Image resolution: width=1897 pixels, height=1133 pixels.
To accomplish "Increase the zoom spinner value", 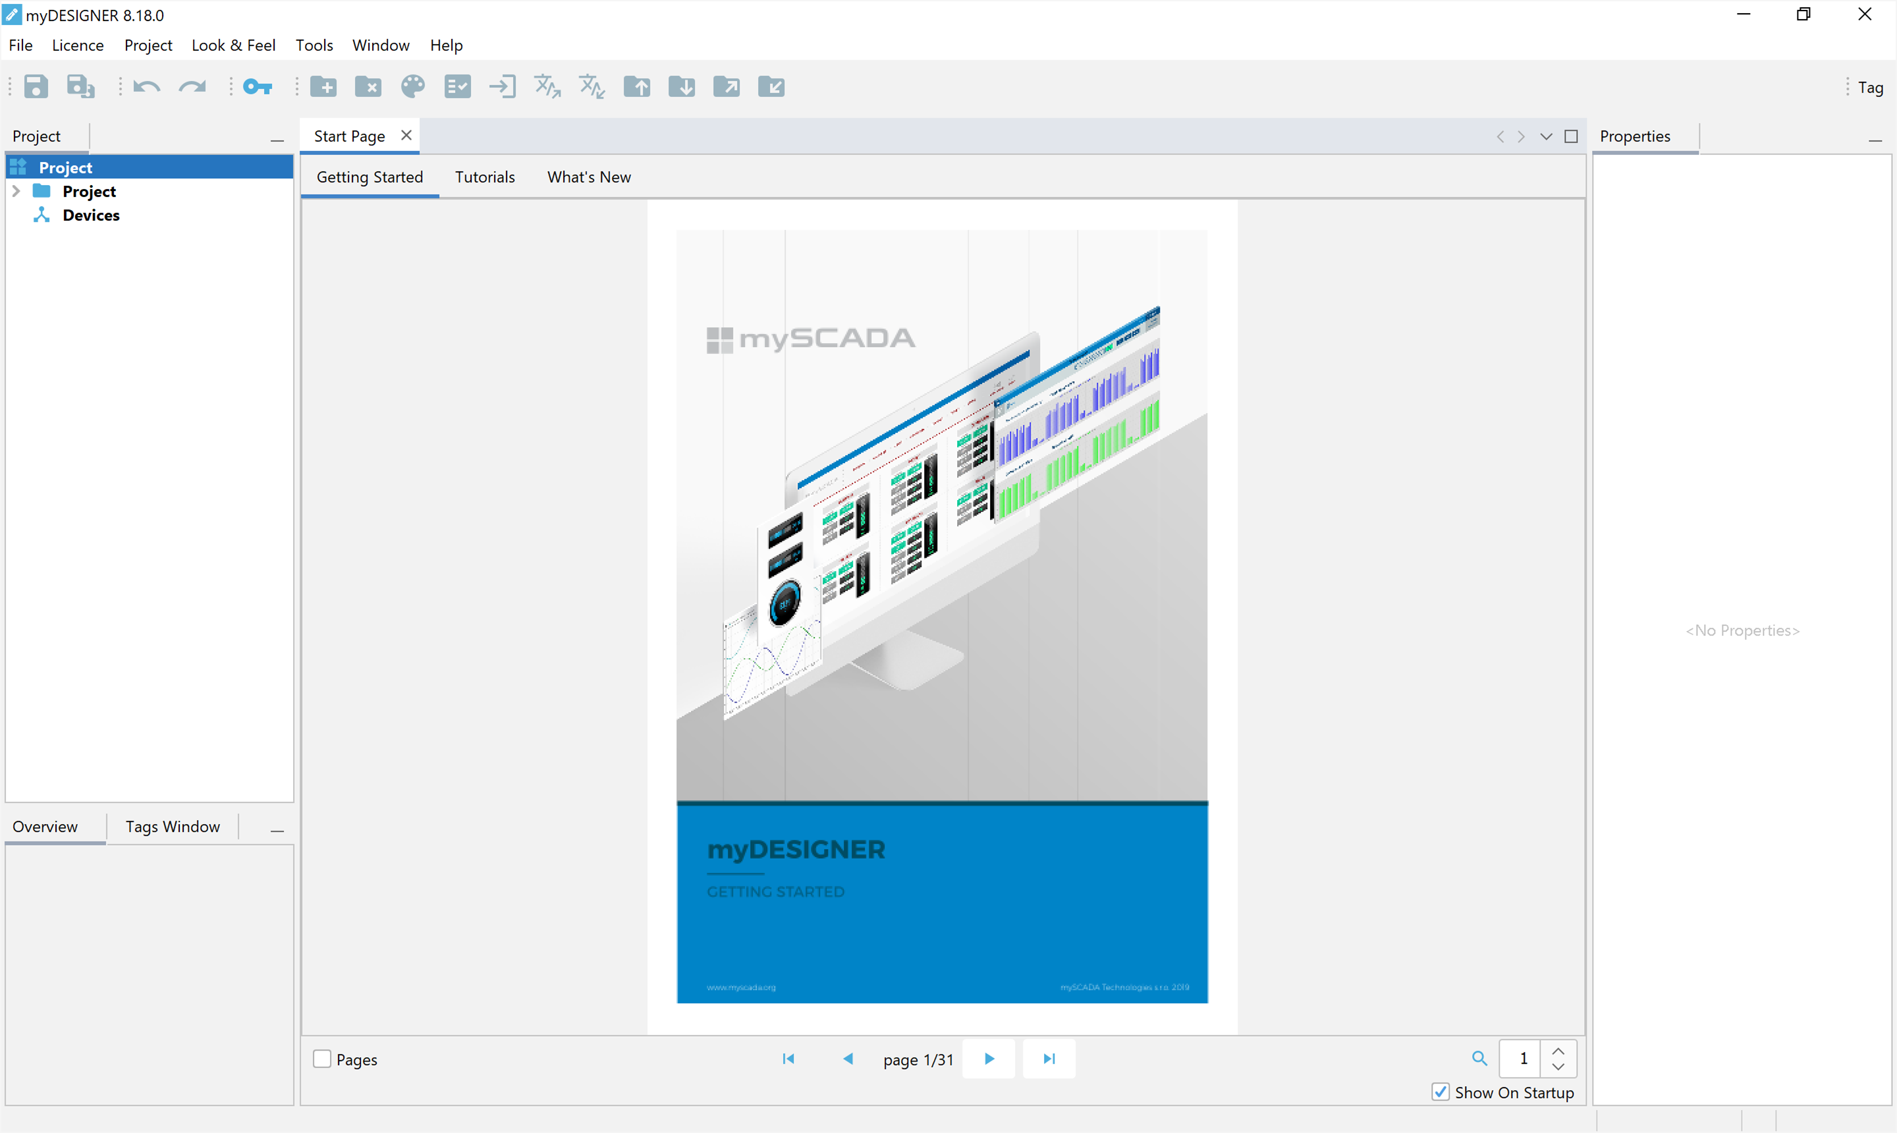I will [x=1559, y=1051].
